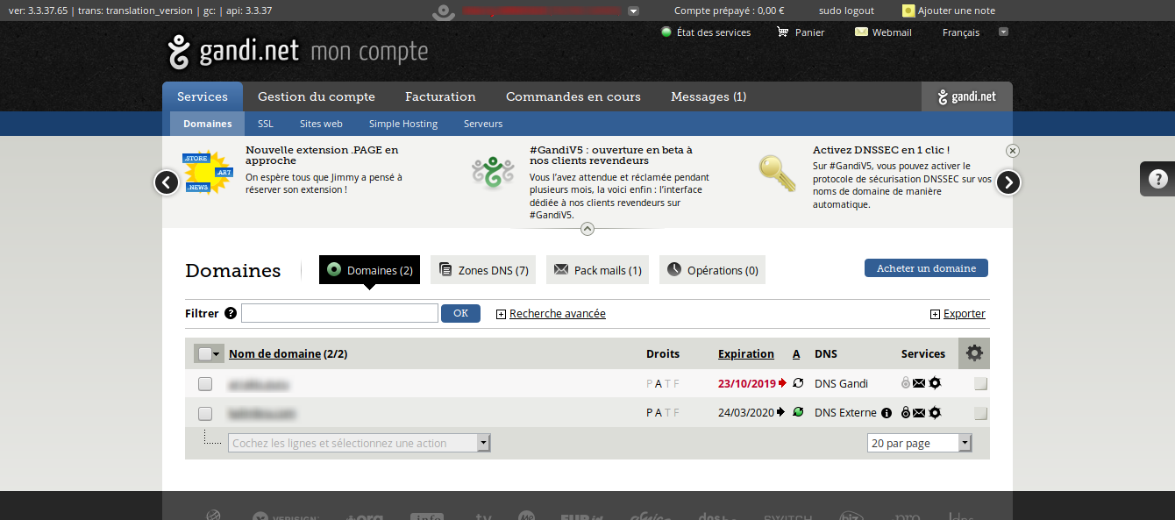Click the padlock icon on the DNS Externe row

click(906, 413)
